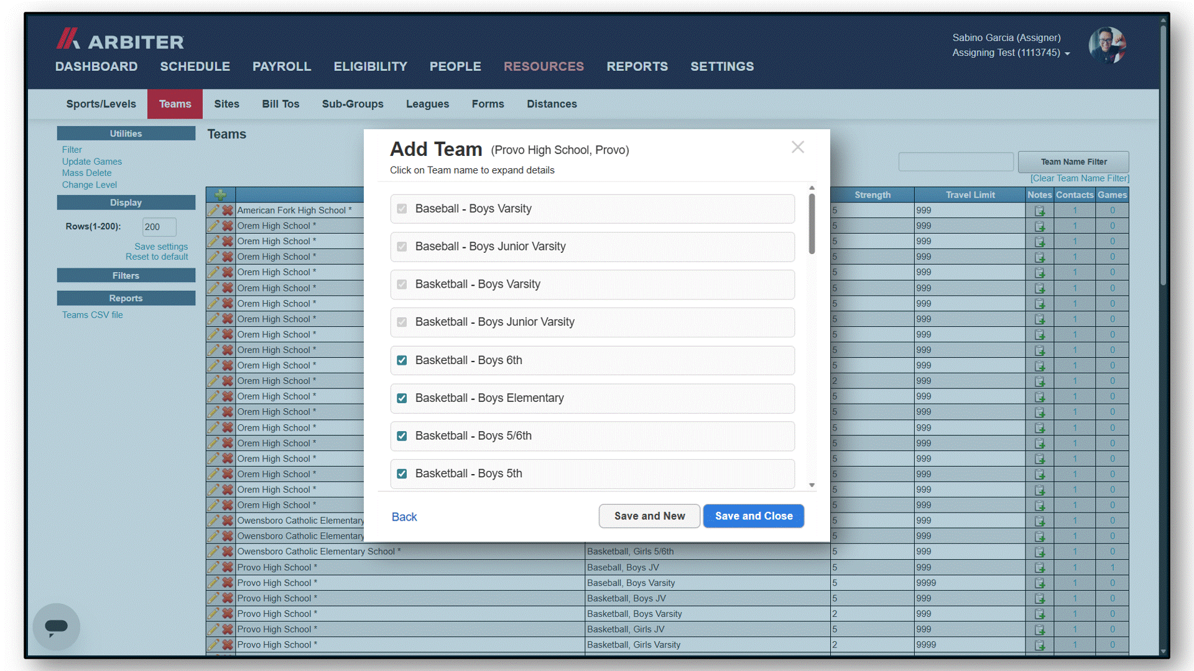This screenshot has height=671, width=1194.
Task: Edit pencil icon for American Fork High School
Action: tap(213, 210)
